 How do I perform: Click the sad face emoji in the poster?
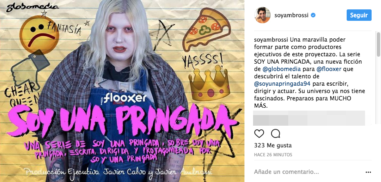click(39, 35)
